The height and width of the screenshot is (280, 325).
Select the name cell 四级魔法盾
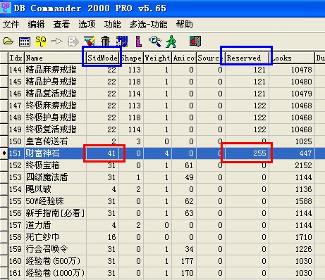[x=55, y=177]
